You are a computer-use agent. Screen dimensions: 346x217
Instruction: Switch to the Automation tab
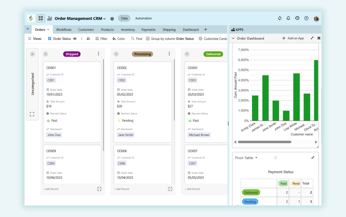pyautogui.click(x=143, y=18)
